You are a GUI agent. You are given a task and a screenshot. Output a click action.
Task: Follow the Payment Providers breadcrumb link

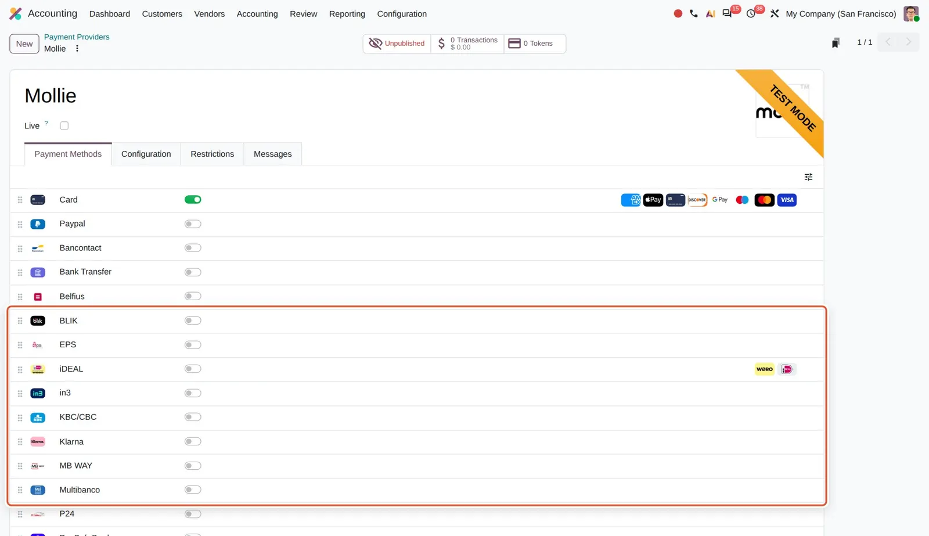pyautogui.click(x=77, y=37)
